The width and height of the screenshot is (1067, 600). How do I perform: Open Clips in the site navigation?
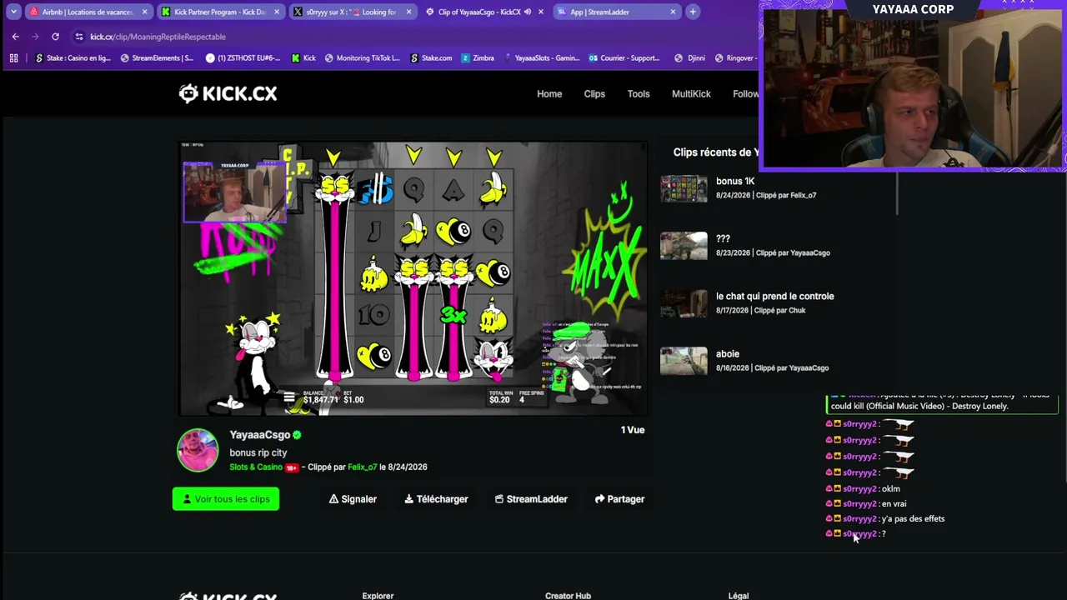point(594,94)
